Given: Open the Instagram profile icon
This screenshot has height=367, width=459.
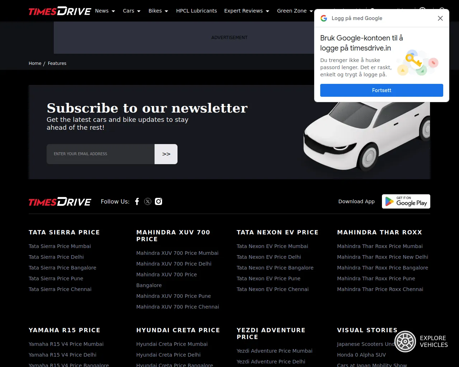Looking at the screenshot, I should click(x=158, y=201).
